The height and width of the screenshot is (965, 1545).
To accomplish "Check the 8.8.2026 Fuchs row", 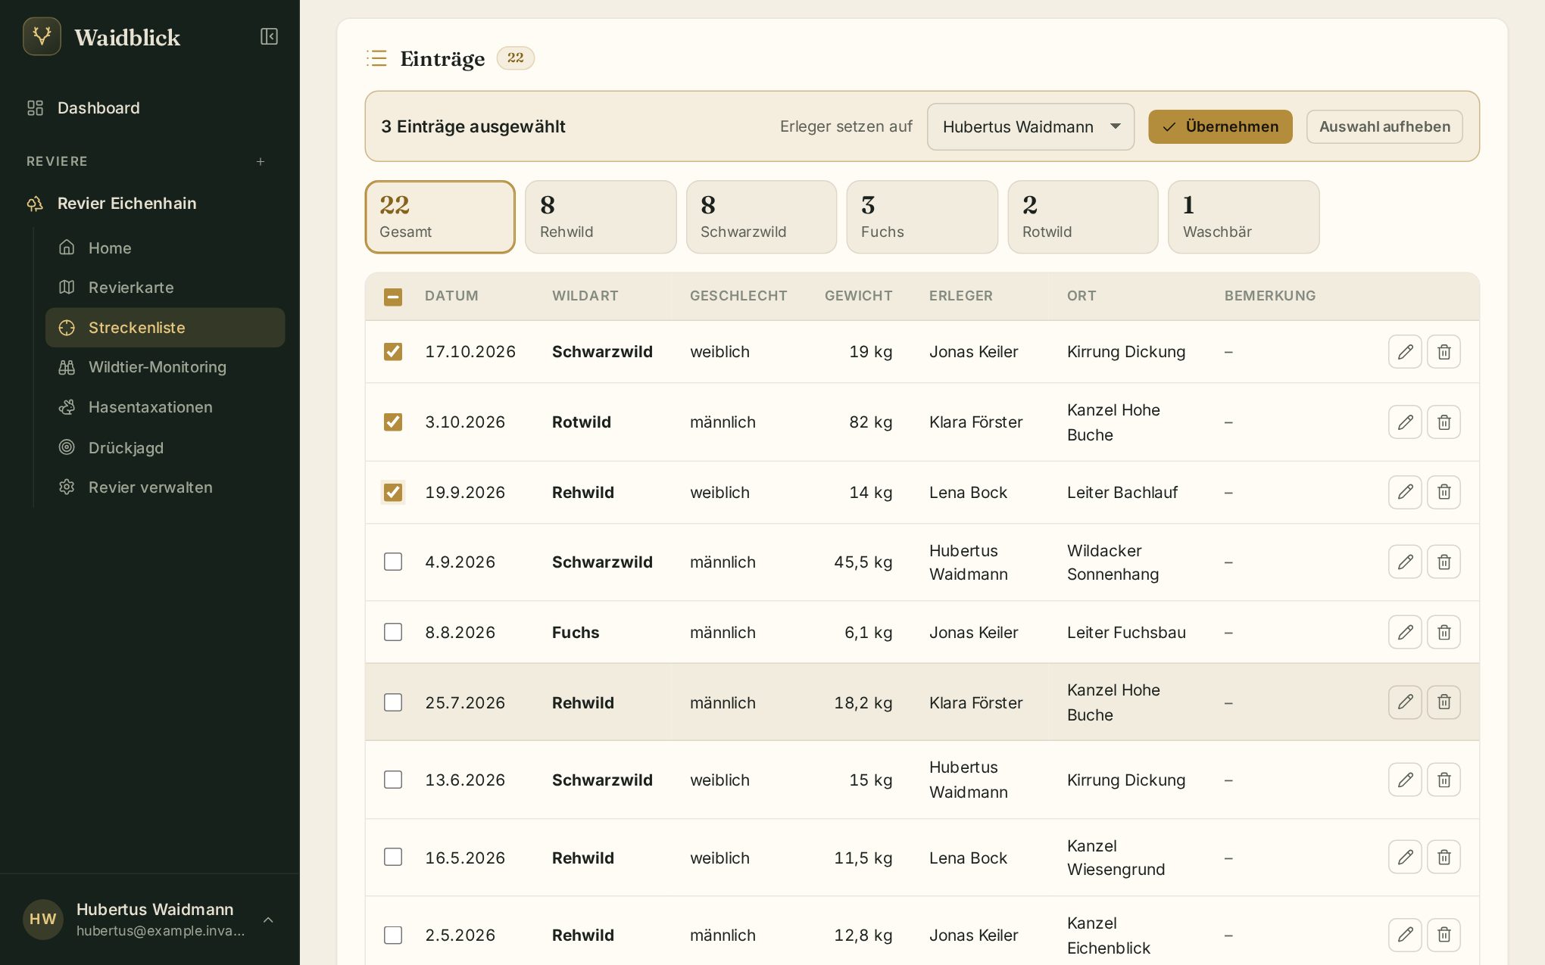I will [393, 632].
